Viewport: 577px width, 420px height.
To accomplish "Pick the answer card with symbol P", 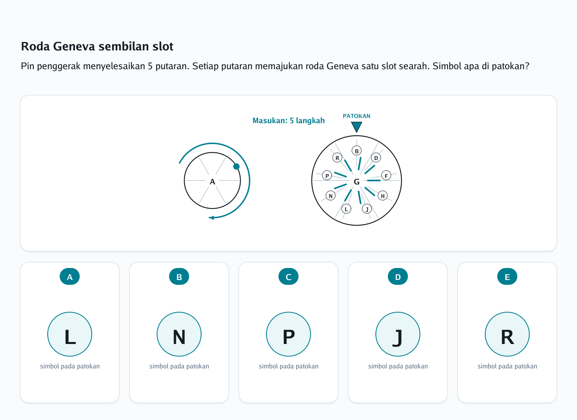I will (288, 332).
